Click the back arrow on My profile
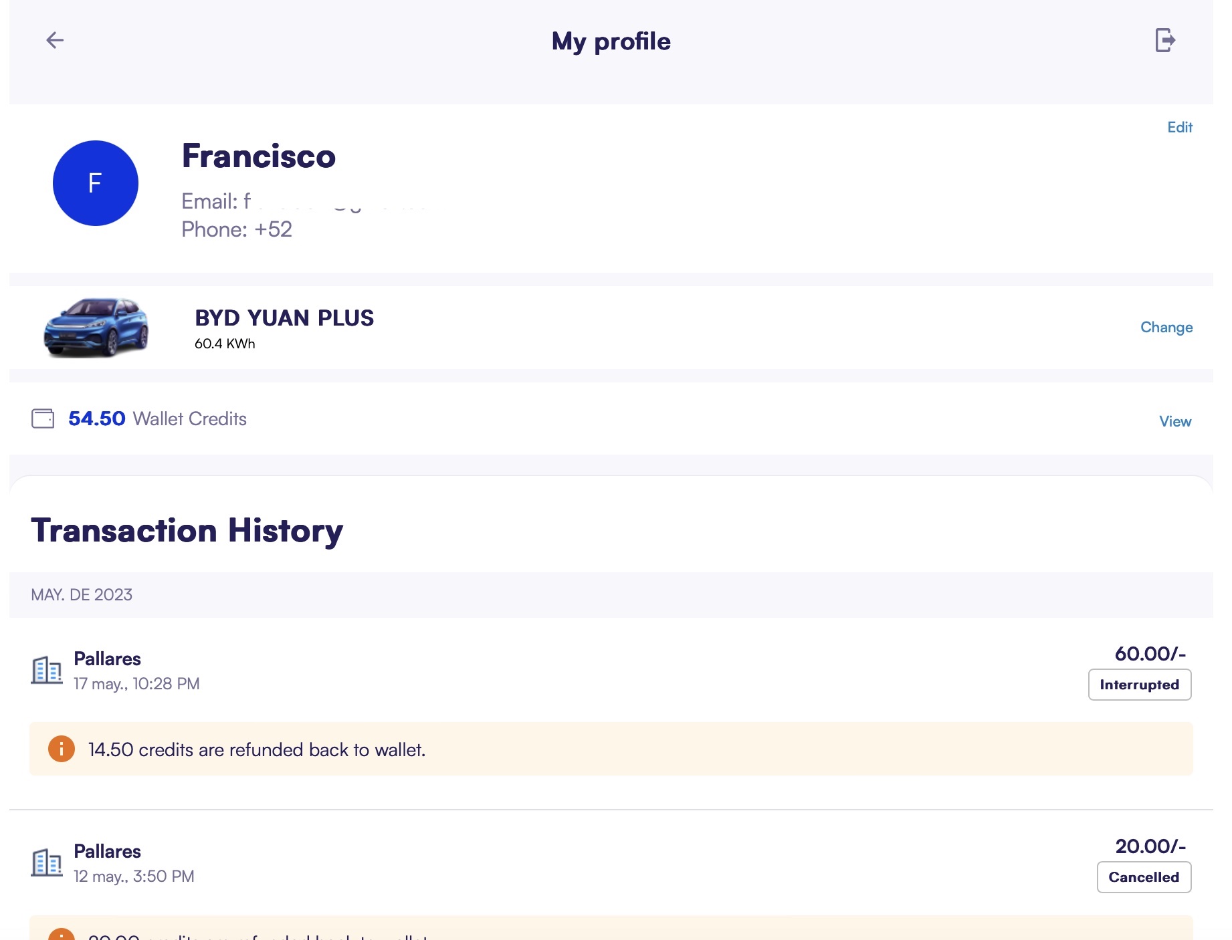Viewport: 1232px width, 940px height. (x=56, y=39)
